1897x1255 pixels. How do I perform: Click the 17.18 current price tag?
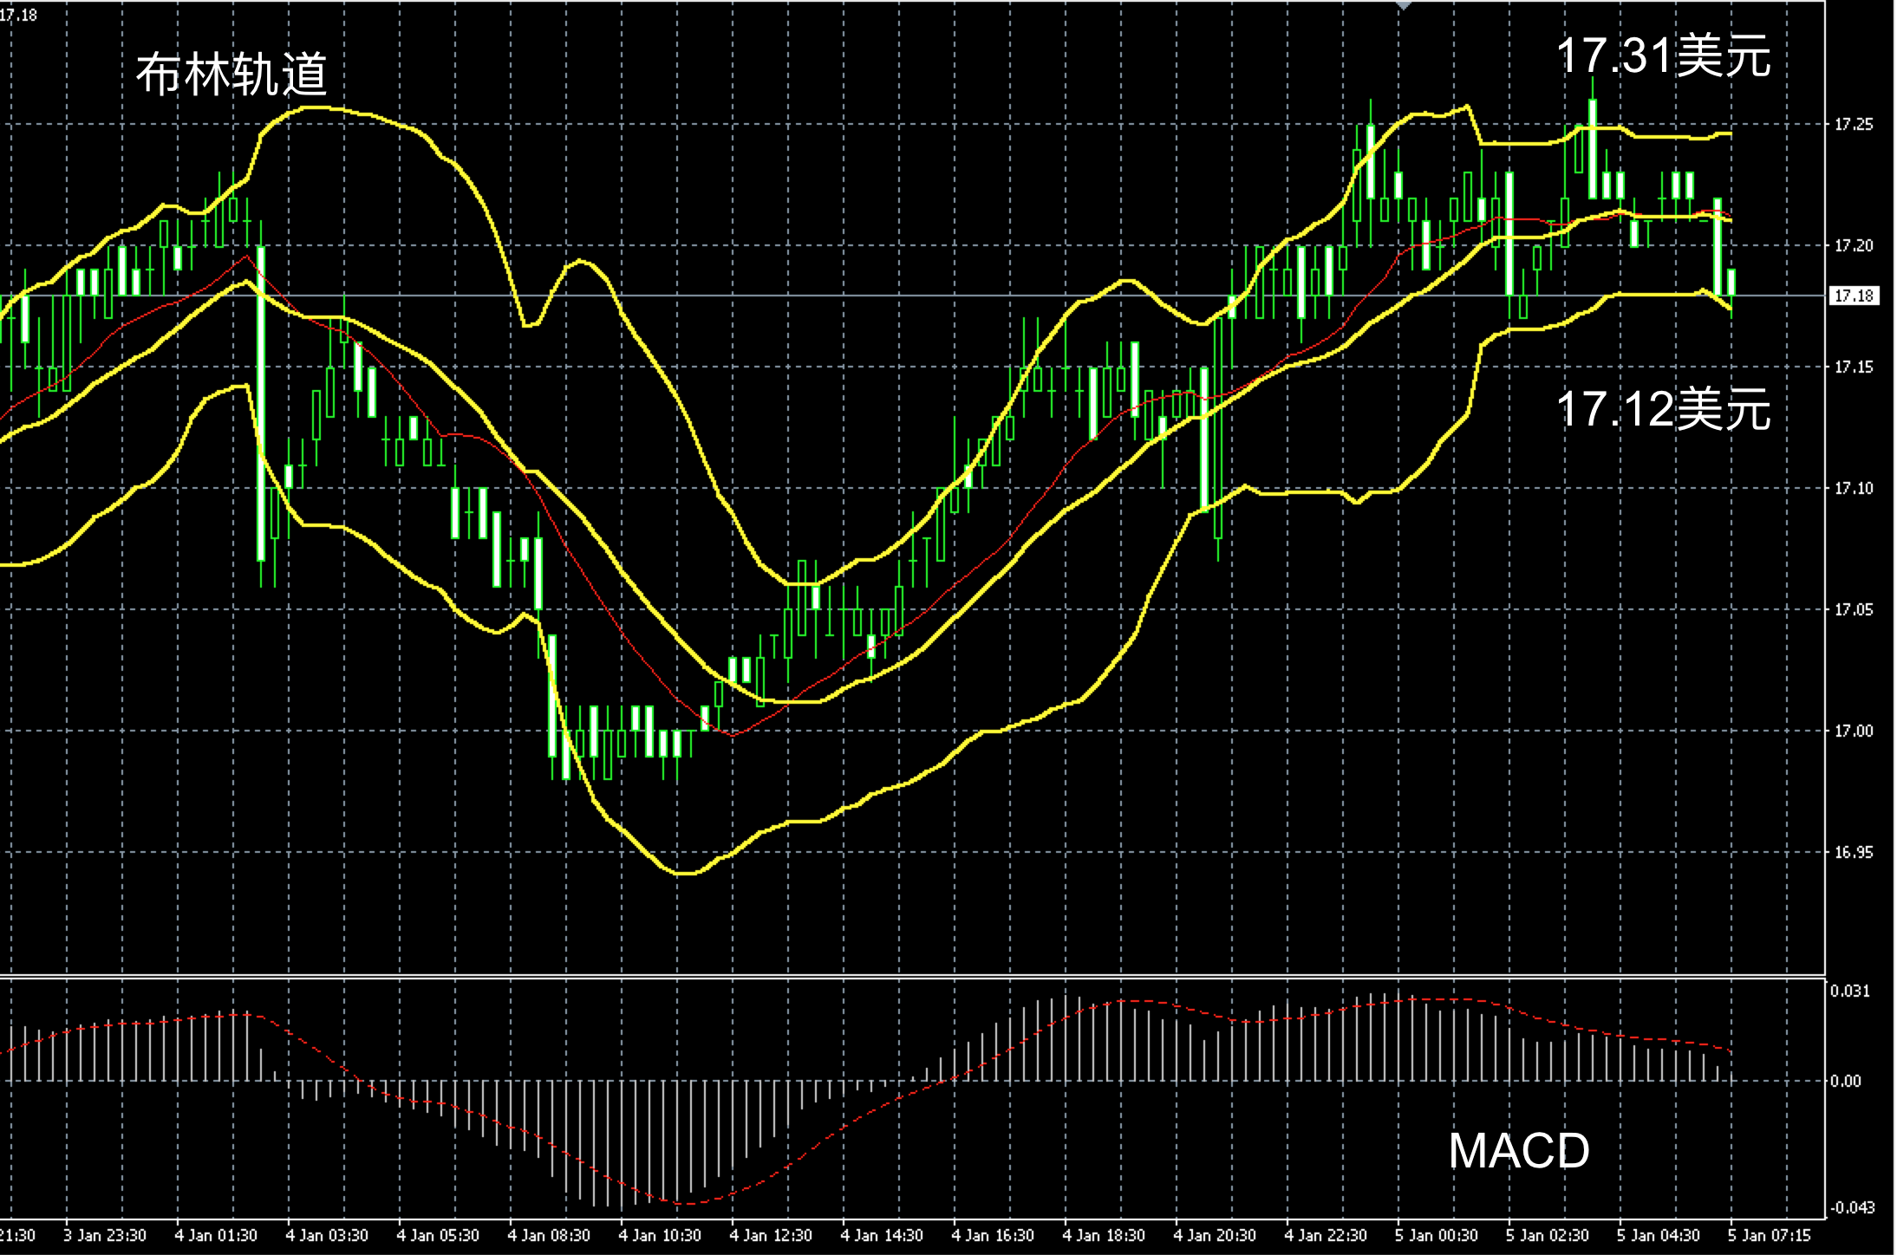1855,296
